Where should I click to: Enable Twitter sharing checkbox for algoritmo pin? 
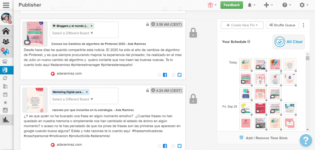173,75
